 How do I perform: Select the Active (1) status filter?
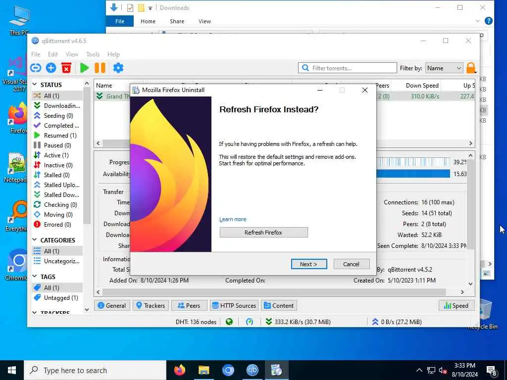(x=57, y=155)
